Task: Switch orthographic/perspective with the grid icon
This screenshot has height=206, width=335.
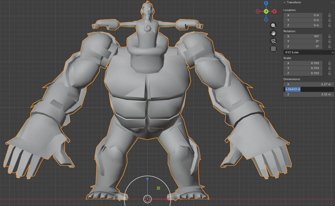Action: [273, 49]
